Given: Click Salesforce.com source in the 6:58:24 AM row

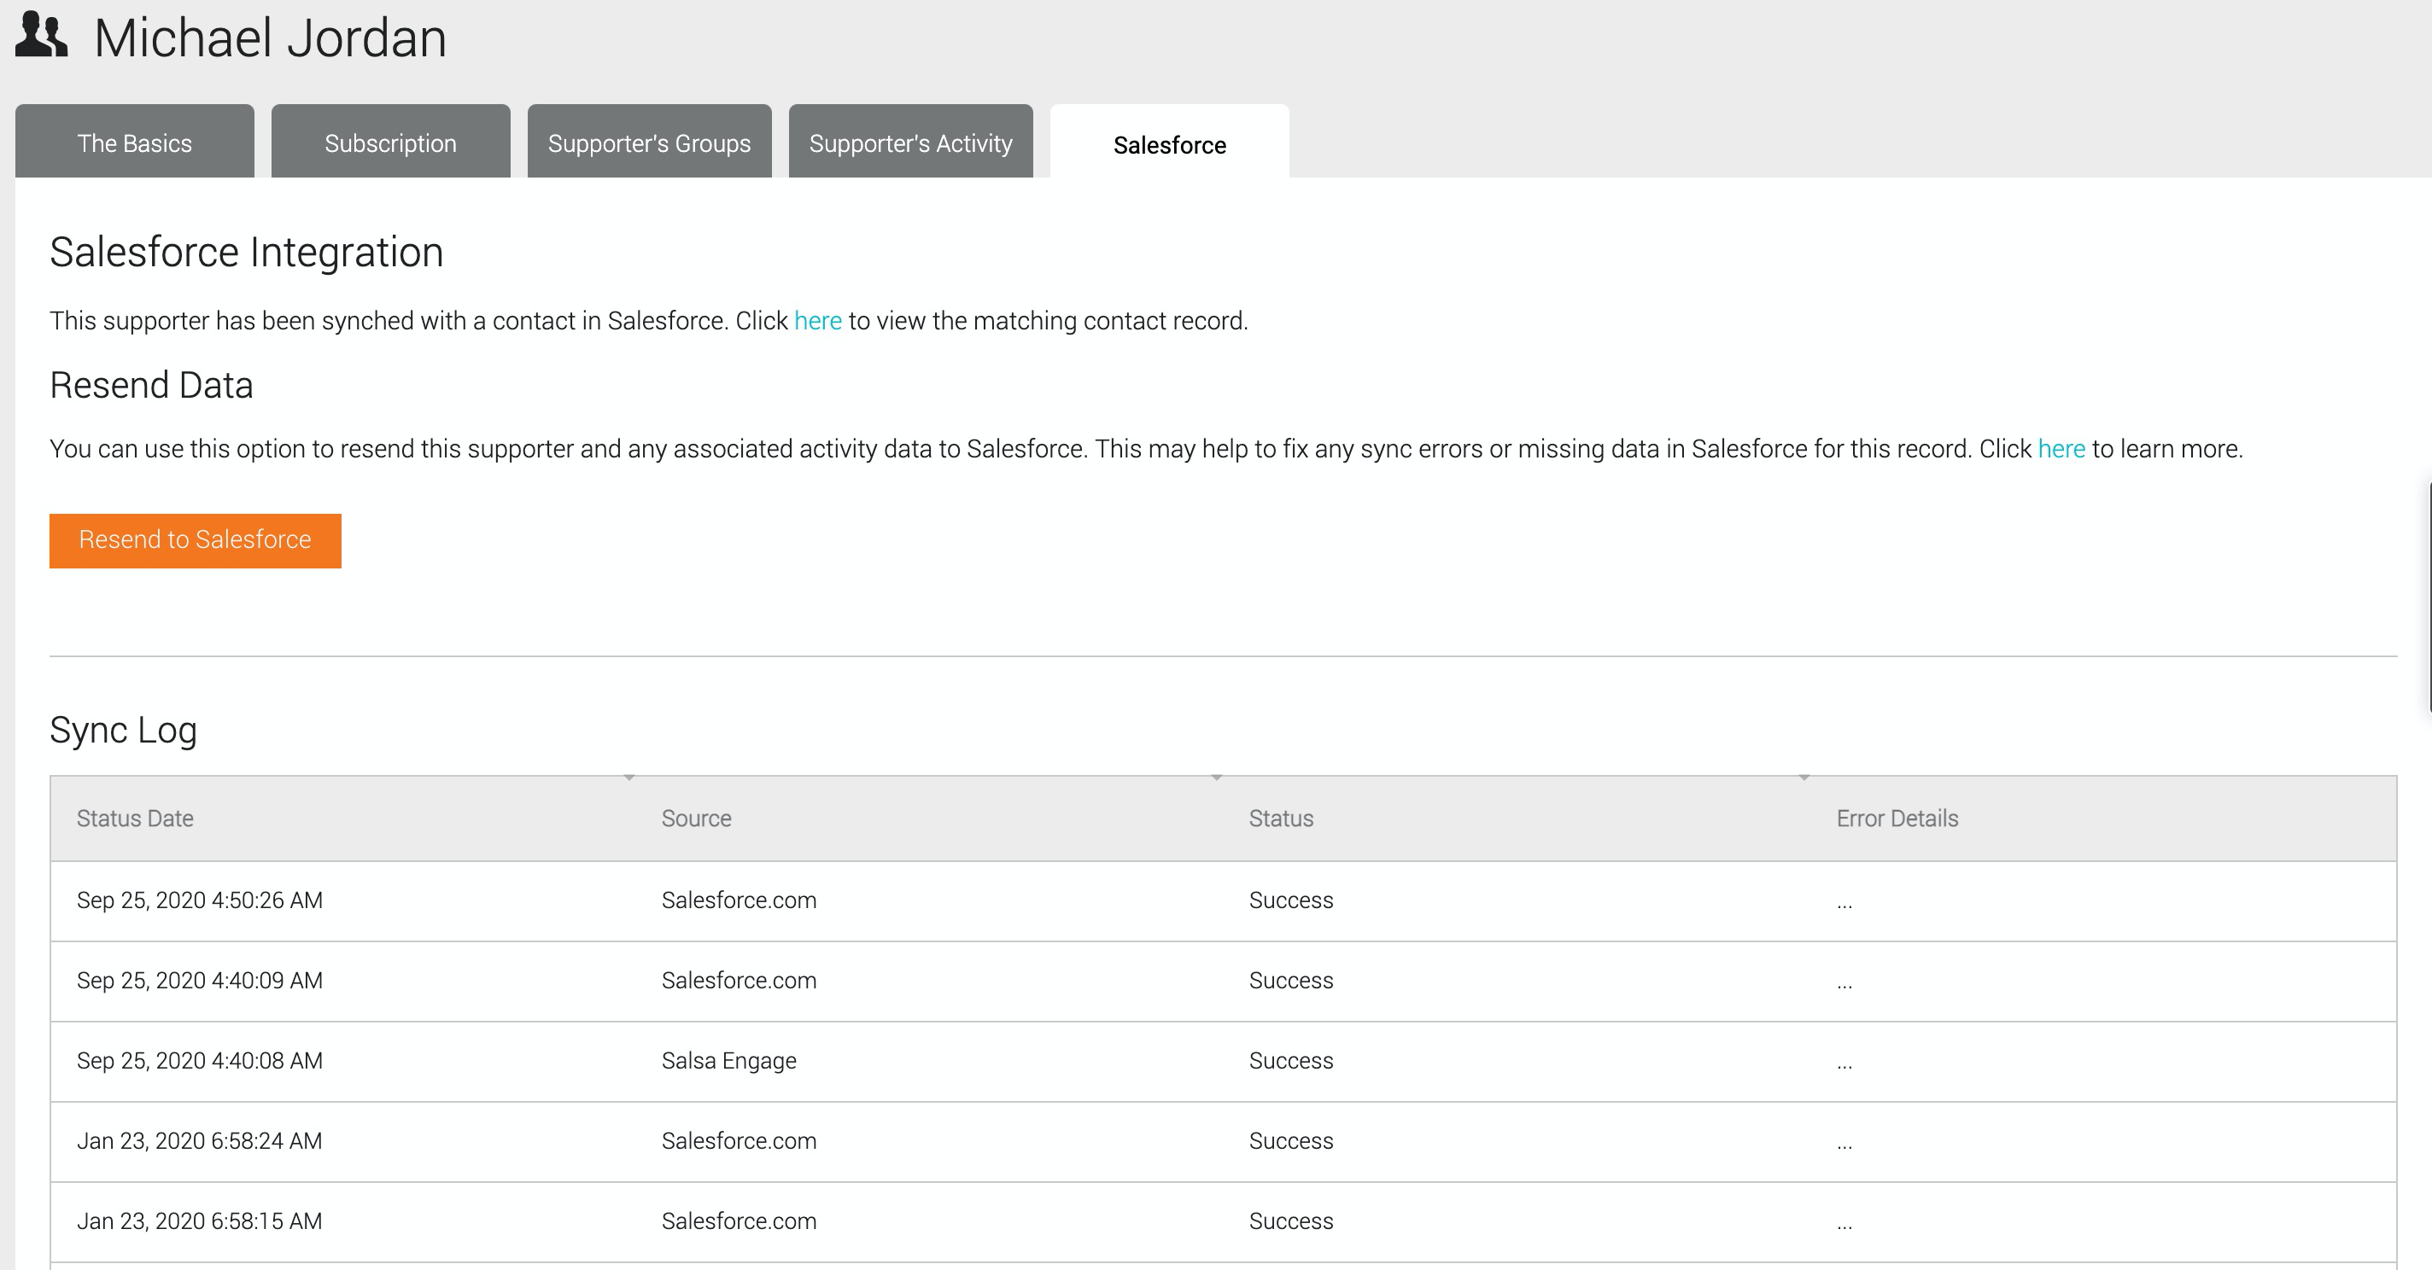Looking at the screenshot, I should point(740,1141).
